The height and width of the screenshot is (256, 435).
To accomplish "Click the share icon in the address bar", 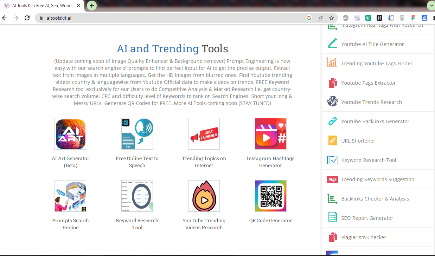I will (320, 18).
